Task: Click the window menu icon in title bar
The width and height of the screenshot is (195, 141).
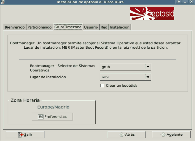Action: pyautogui.click(x=2, y=2)
